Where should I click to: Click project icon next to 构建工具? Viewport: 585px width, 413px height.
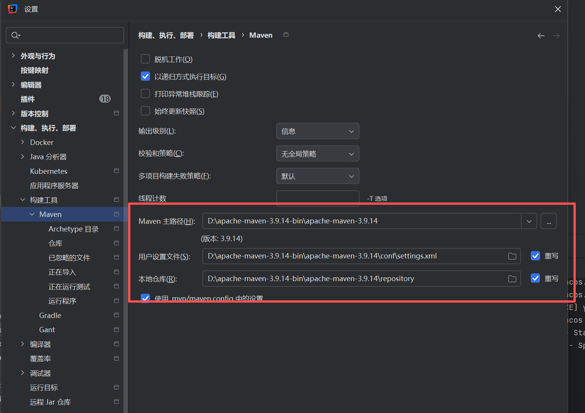tap(116, 200)
